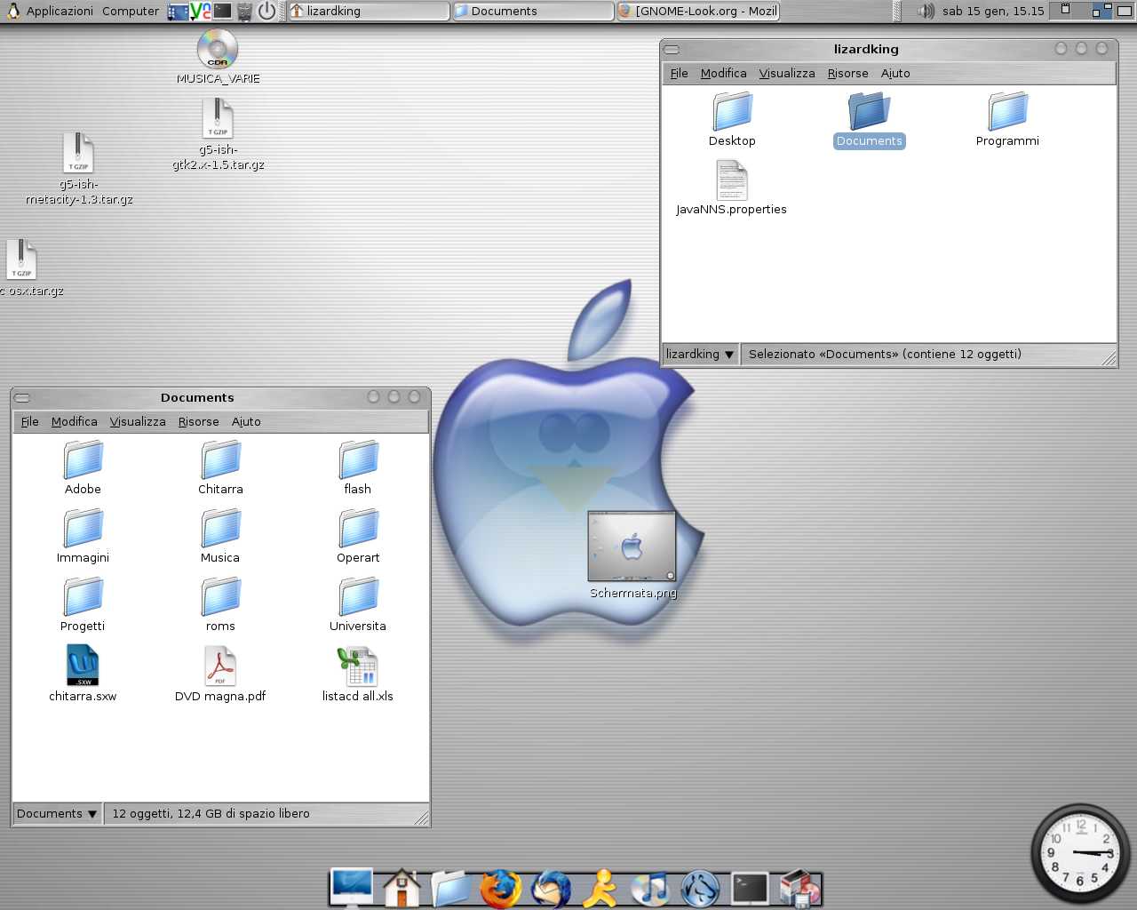Open the blue folder dock icon
This screenshot has width=1137, height=910.
click(x=451, y=889)
